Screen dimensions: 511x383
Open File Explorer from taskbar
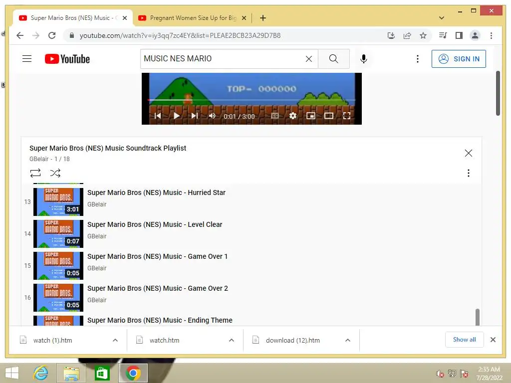(71, 373)
